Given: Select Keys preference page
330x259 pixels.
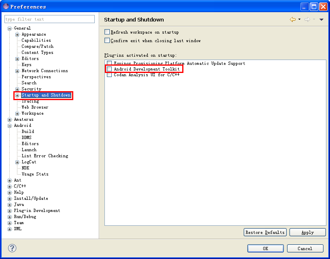Looking at the screenshot, I should (26, 65).
